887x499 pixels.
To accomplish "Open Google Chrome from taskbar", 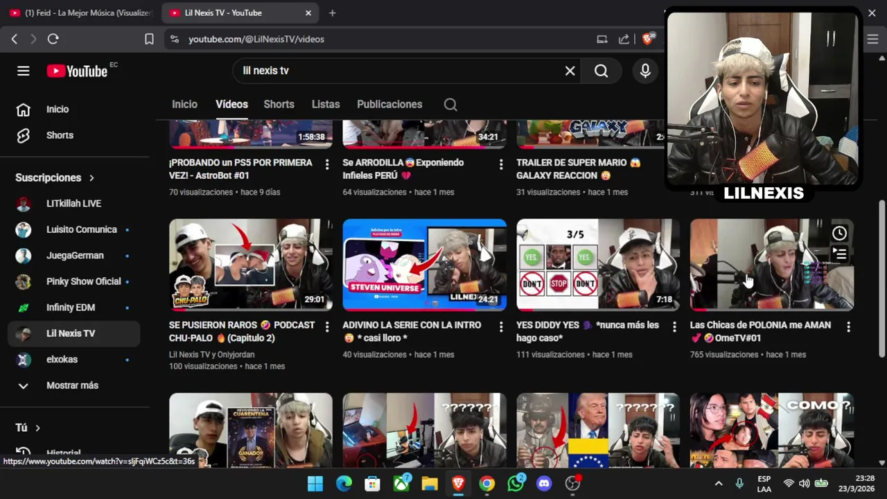I will pyautogui.click(x=487, y=484).
